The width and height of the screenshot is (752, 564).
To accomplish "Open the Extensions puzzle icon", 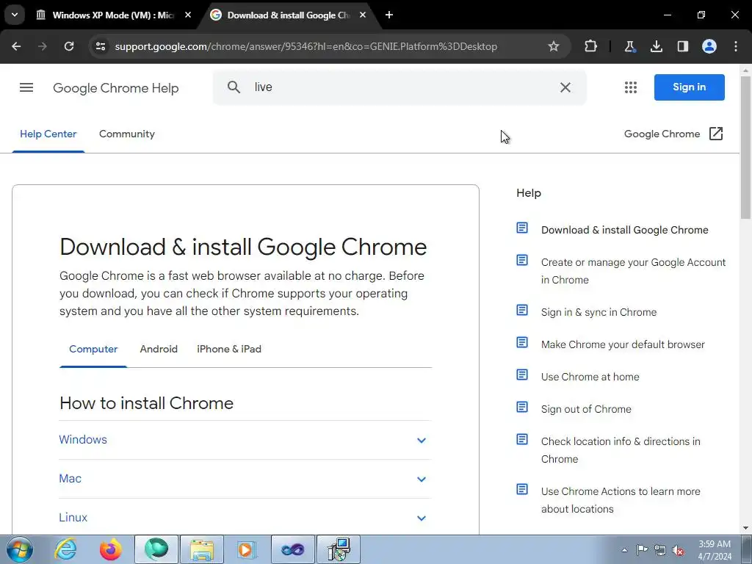I will (x=591, y=46).
